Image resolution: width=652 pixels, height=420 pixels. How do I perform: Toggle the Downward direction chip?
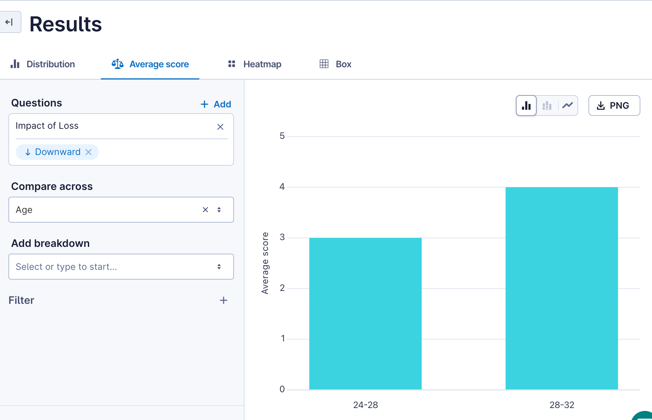click(53, 152)
